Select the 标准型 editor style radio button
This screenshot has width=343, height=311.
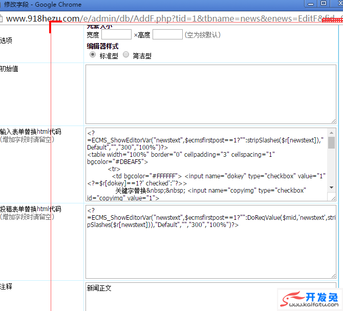pyautogui.click(x=93, y=55)
